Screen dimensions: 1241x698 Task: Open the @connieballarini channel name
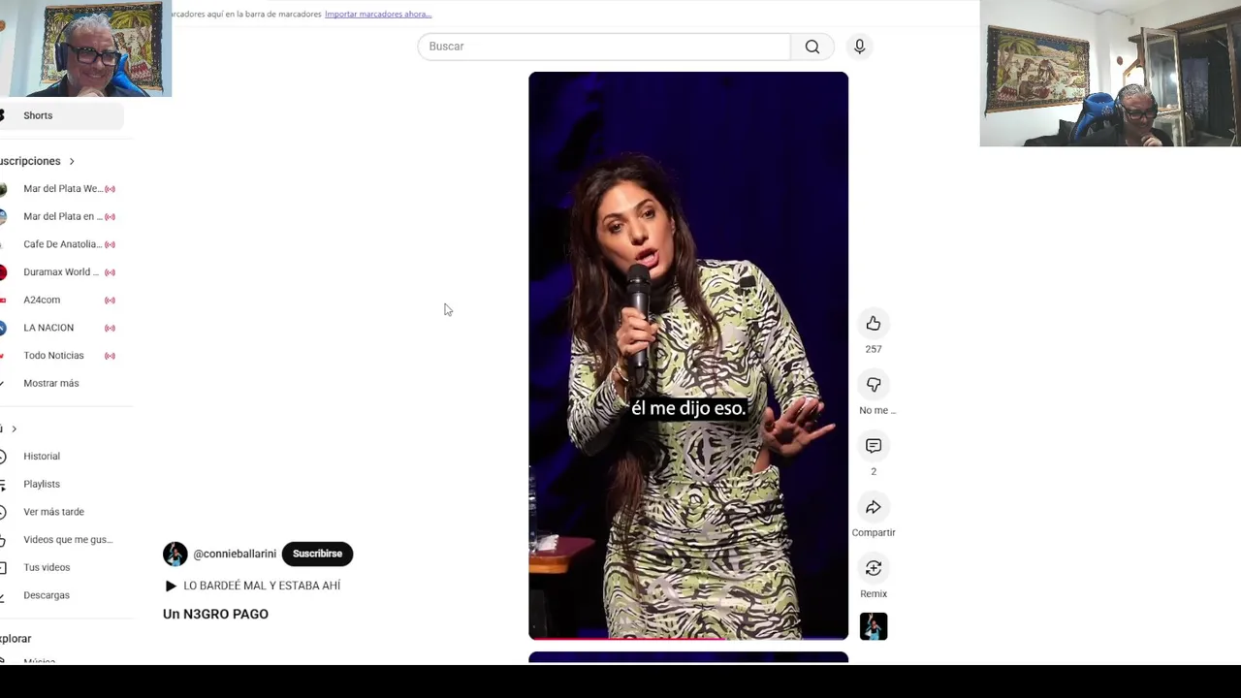(235, 554)
